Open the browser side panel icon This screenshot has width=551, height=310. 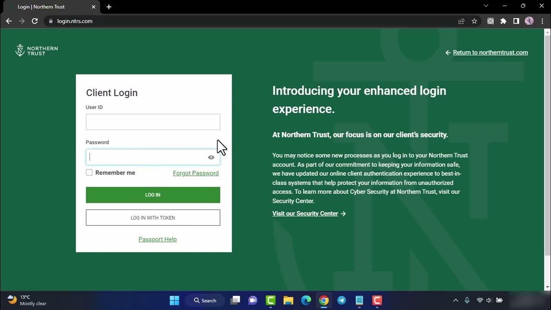pyautogui.click(x=516, y=21)
